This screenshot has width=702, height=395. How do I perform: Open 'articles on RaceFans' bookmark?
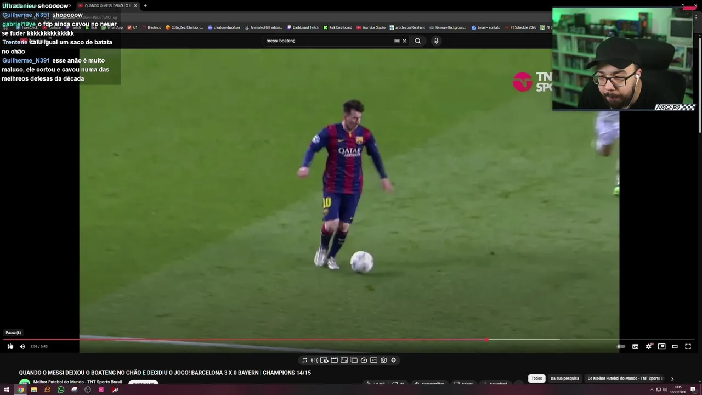click(x=407, y=27)
